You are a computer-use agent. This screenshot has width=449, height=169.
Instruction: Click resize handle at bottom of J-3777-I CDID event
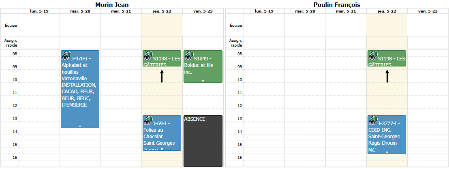pyautogui.click(x=387, y=152)
